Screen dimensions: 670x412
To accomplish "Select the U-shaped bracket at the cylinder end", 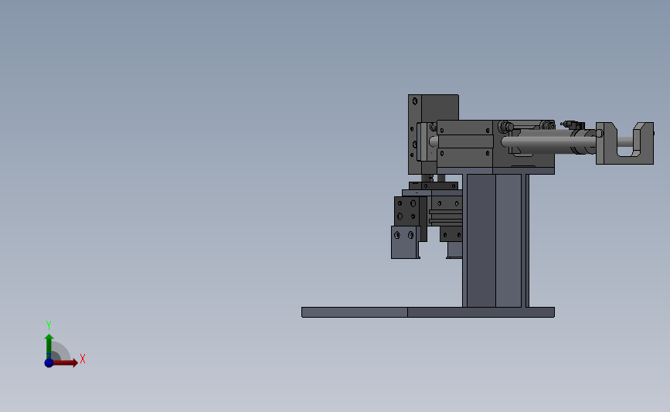I will point(624,143).
